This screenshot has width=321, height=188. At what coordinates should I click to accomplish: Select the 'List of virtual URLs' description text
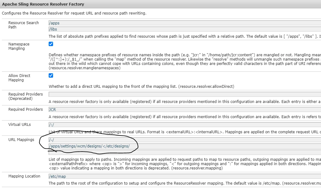[x=185, y=132]
